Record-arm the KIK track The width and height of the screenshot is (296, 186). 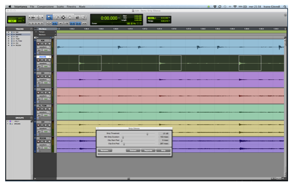(x=39, y=44)
